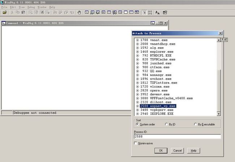Open the Locals window toolbar icon
The height and width of the screenshot is (162, 235).
[x=98, y=12]
